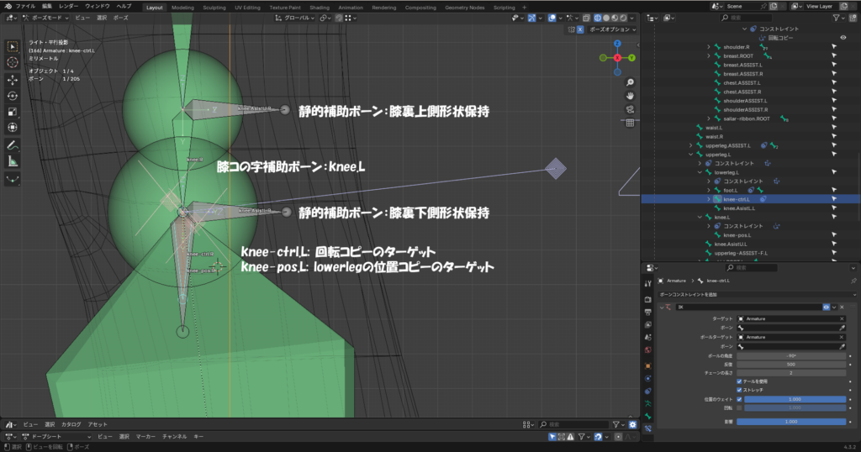Activate the Cursor tool
This screenshot has height=452, width=861.
(x=13, y=62)
